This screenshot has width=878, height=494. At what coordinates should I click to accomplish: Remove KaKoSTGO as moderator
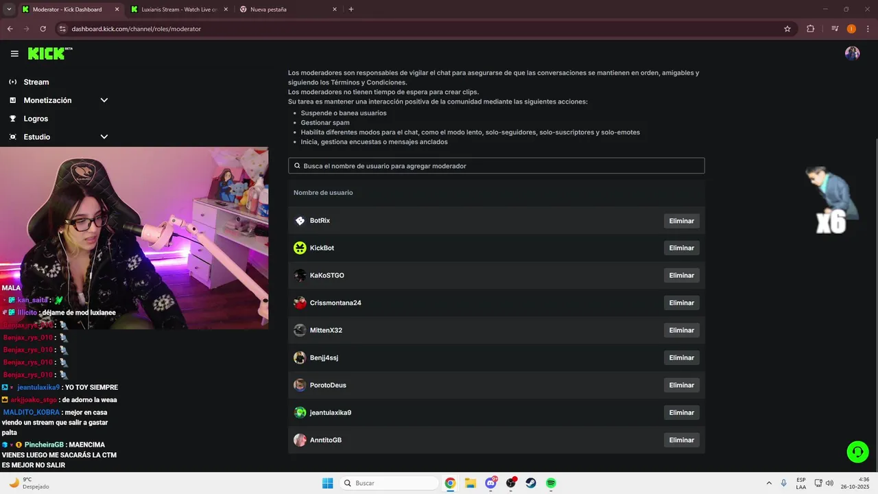[681, 275]
